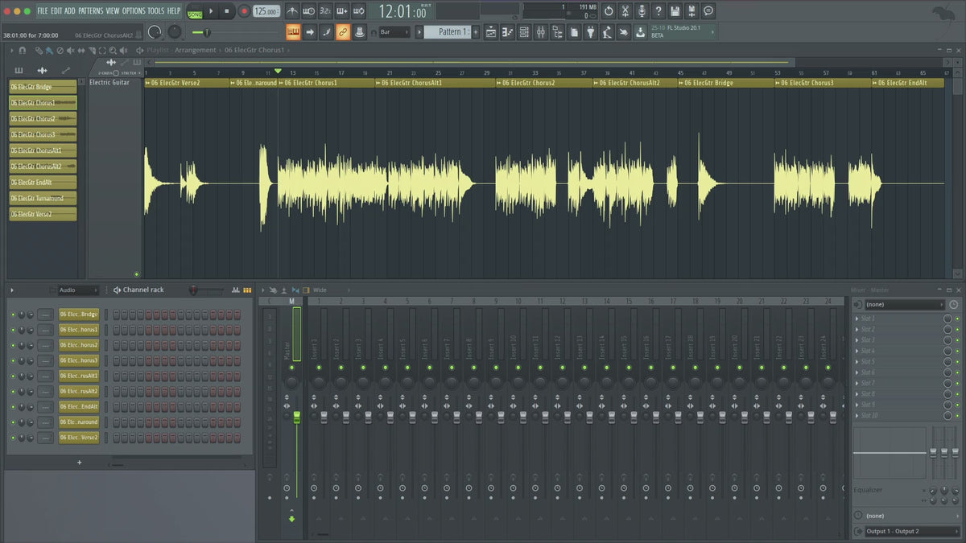
Task: Click the floppy disk save icon
Action: tap(675, 11)
